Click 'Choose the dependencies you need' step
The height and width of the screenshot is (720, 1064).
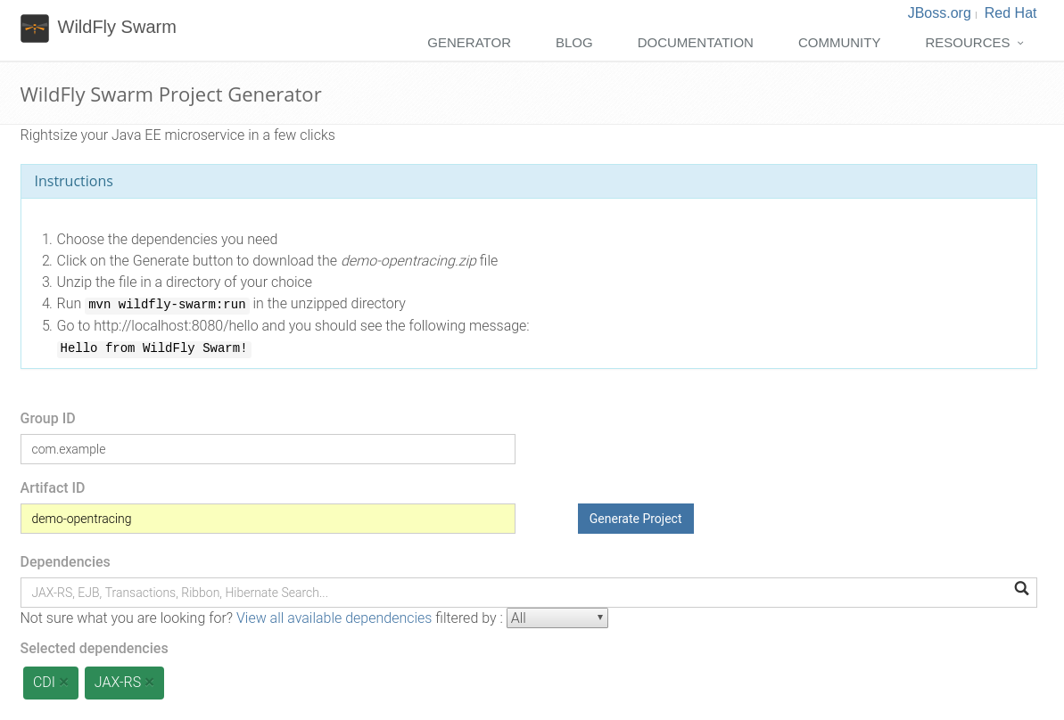pos(167,240)
